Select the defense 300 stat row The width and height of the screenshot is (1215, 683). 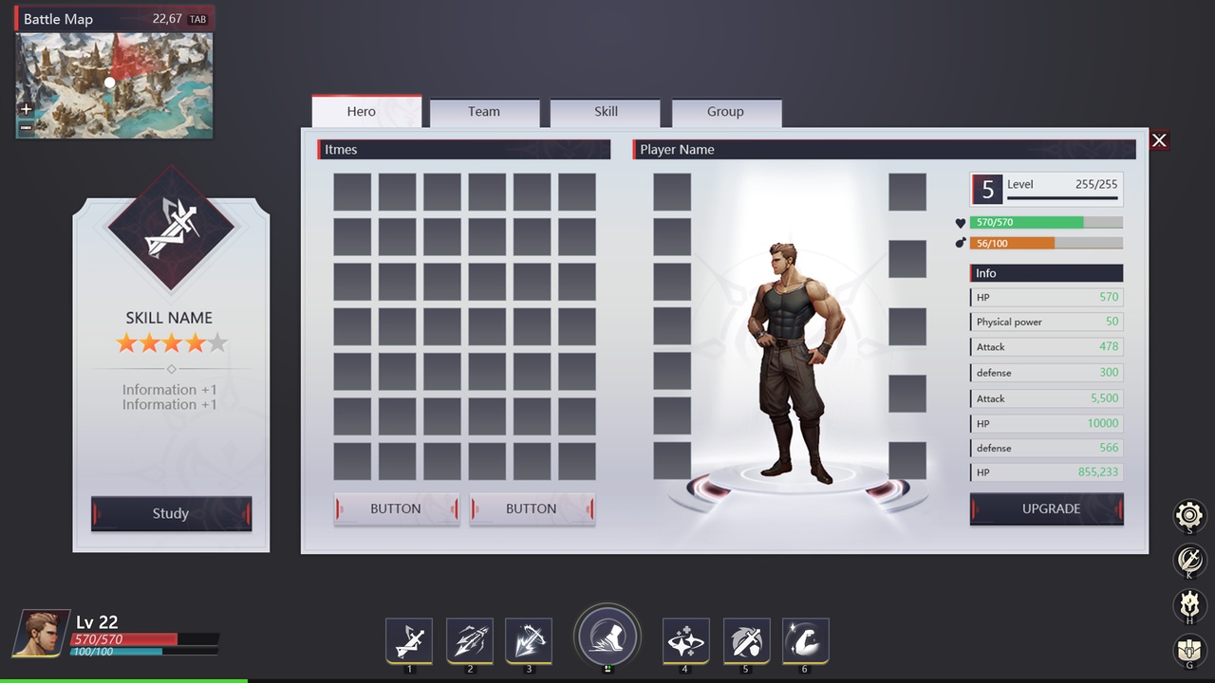1046,373
